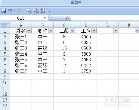The height and width of the screenshot is (110, 139).
Task: Click cell containing 张三4
Action: pyautogui.click(x=21, y=54)
